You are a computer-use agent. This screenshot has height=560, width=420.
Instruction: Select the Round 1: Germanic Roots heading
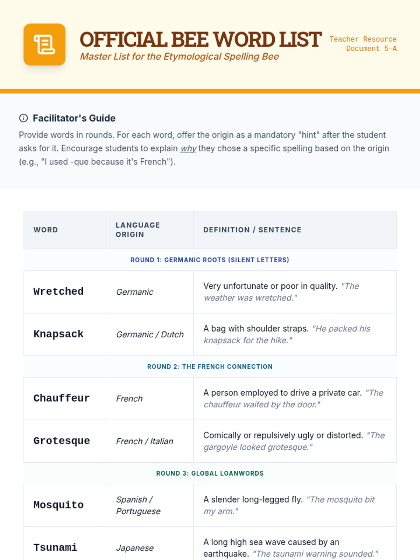pos(210,260)
